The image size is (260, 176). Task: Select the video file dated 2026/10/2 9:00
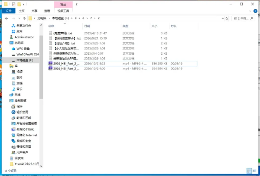coord(122,69)
